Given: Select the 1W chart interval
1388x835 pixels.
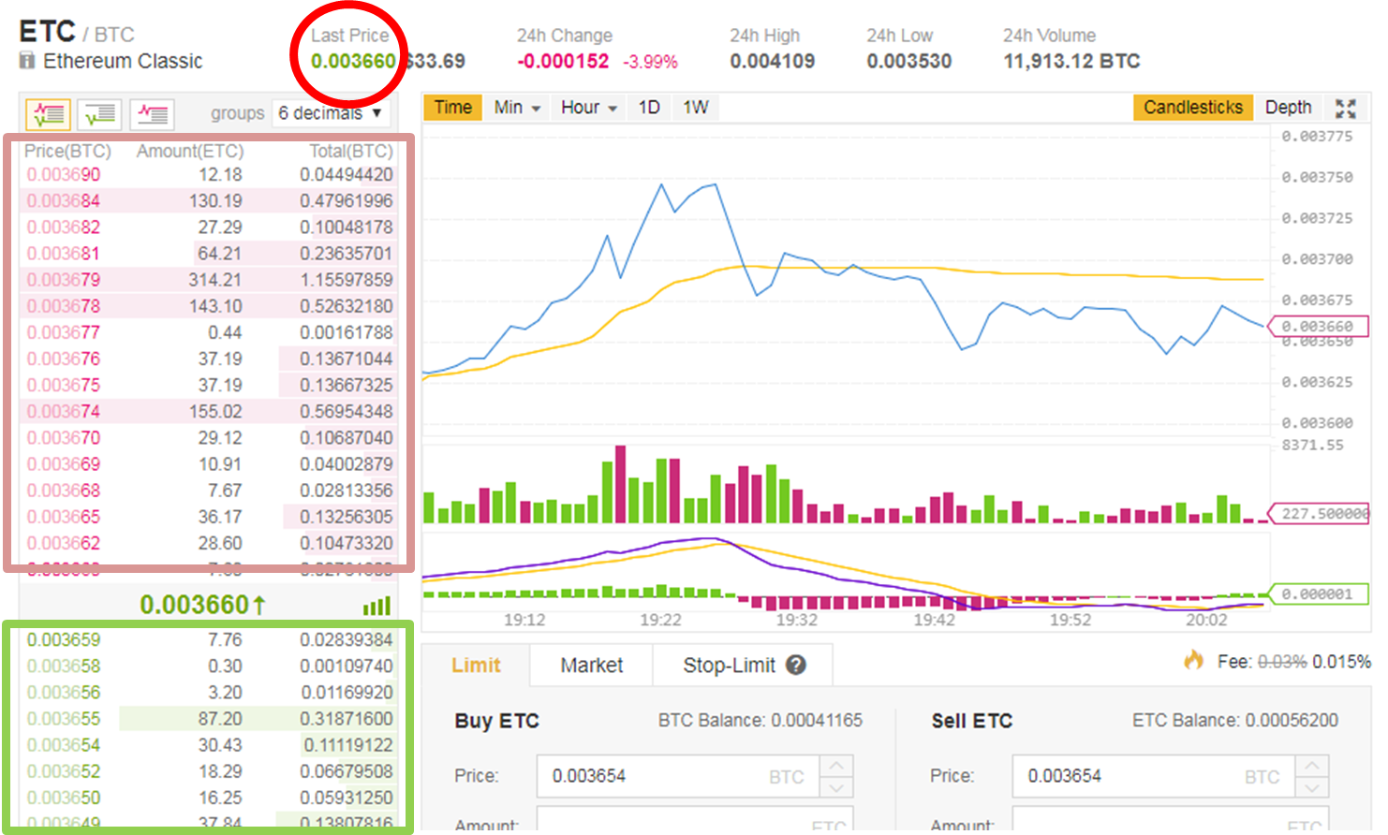Looking at the screenshot, I should [x=695, y=108].
